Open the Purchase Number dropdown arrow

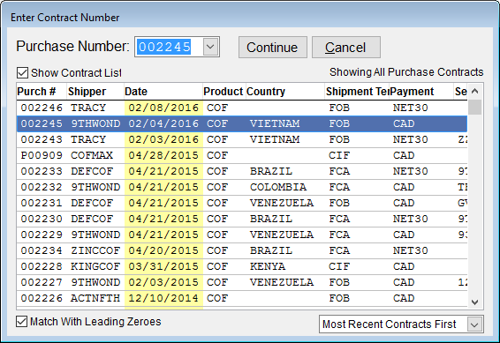tap(210, 47)
